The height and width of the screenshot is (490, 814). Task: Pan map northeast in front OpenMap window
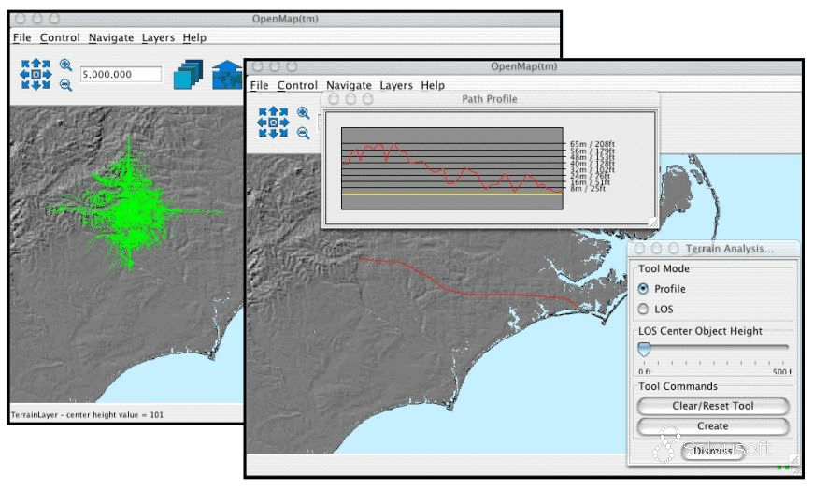tap(283, 111)
